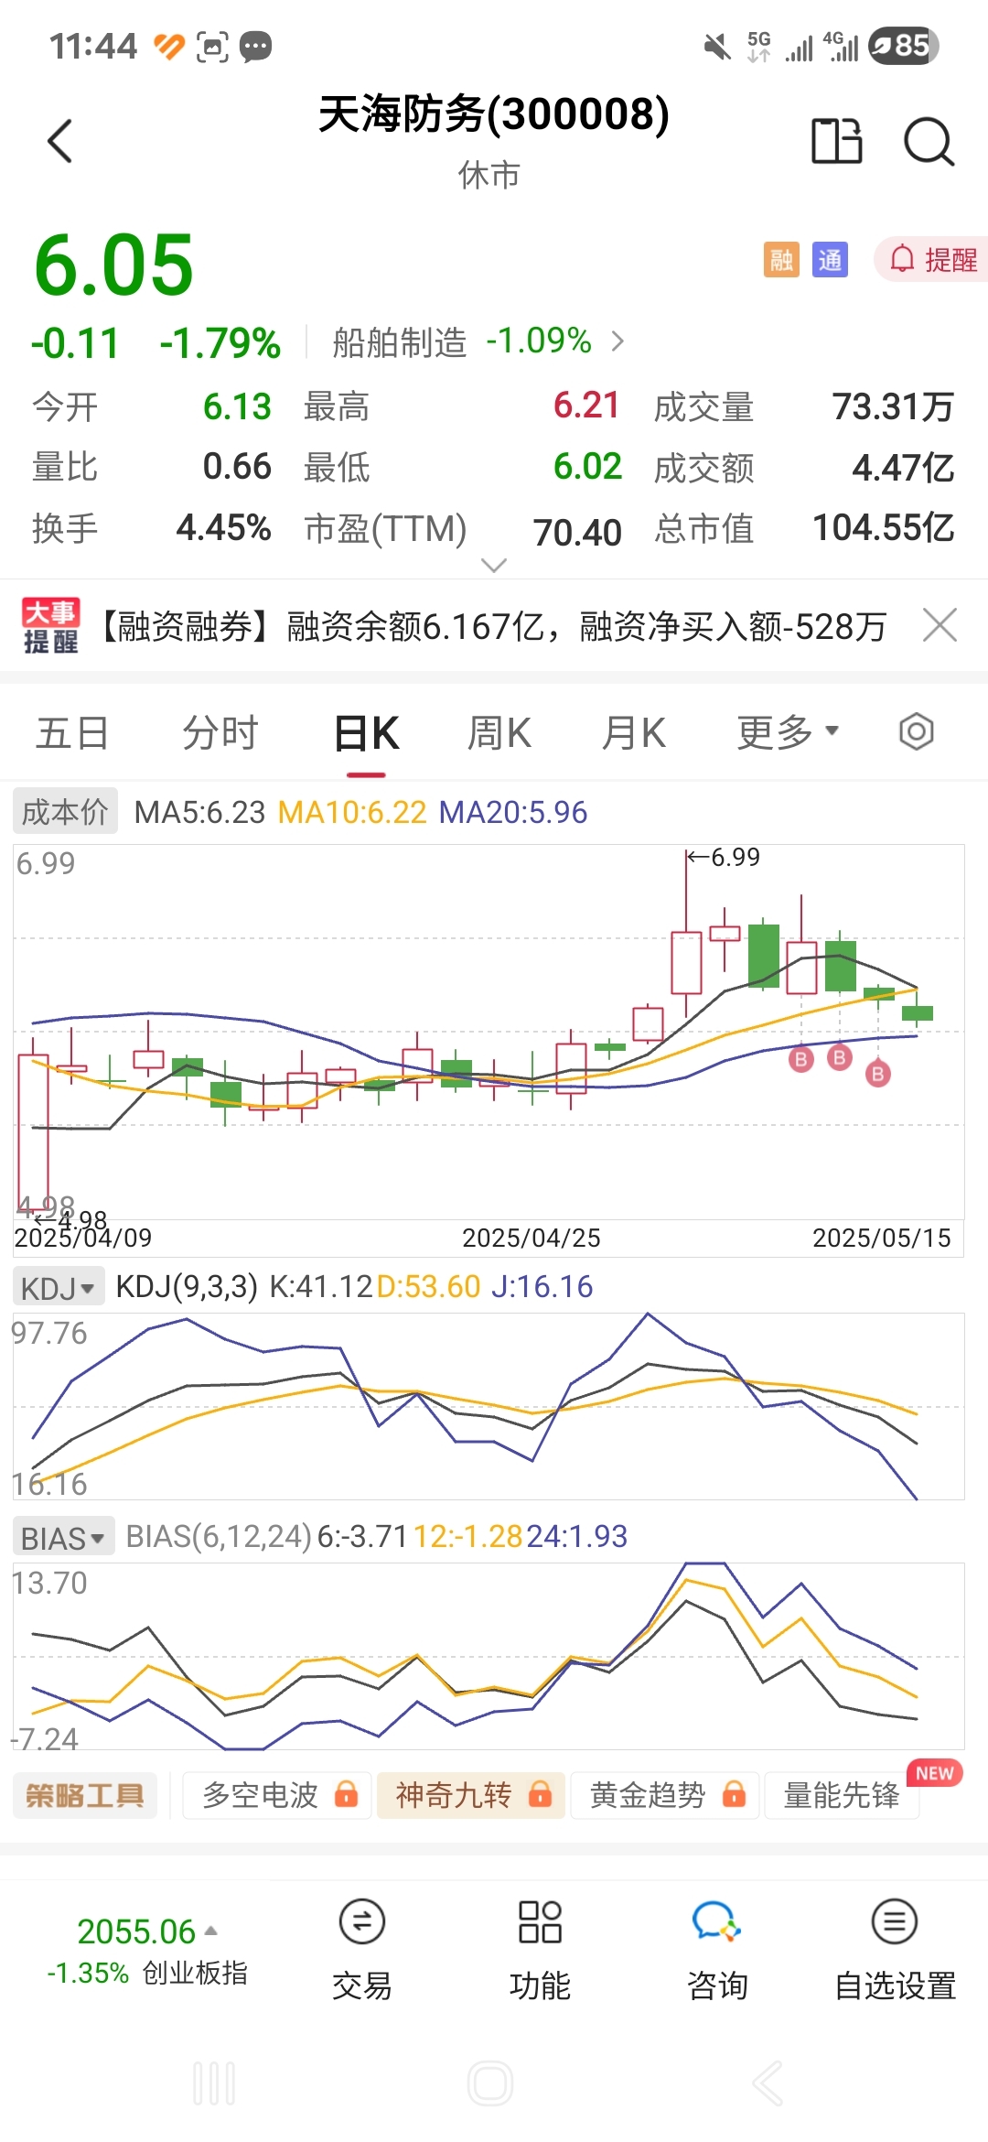988x2142 pixels.
Task: Set a price alert with 提醒
Action: [x=931, y=260]
